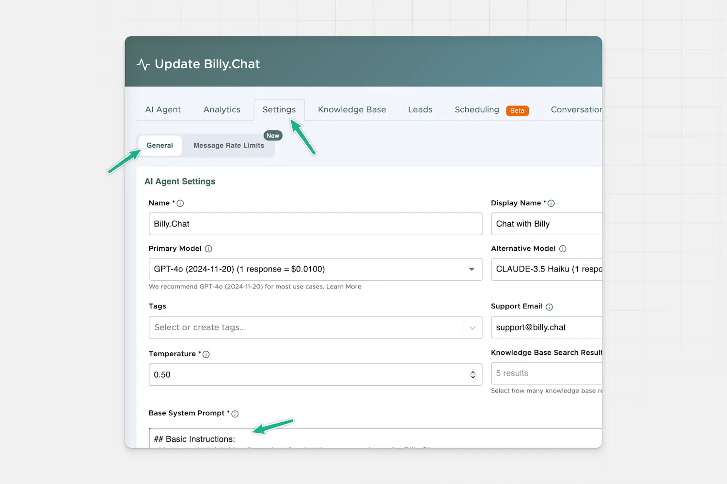Click the Display Name input field

point(547,224)
